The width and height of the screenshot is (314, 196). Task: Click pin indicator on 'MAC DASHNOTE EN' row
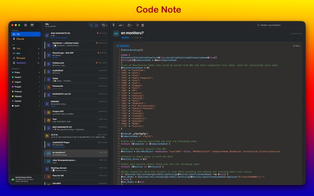pyautogui.click(x=97, y=33)
